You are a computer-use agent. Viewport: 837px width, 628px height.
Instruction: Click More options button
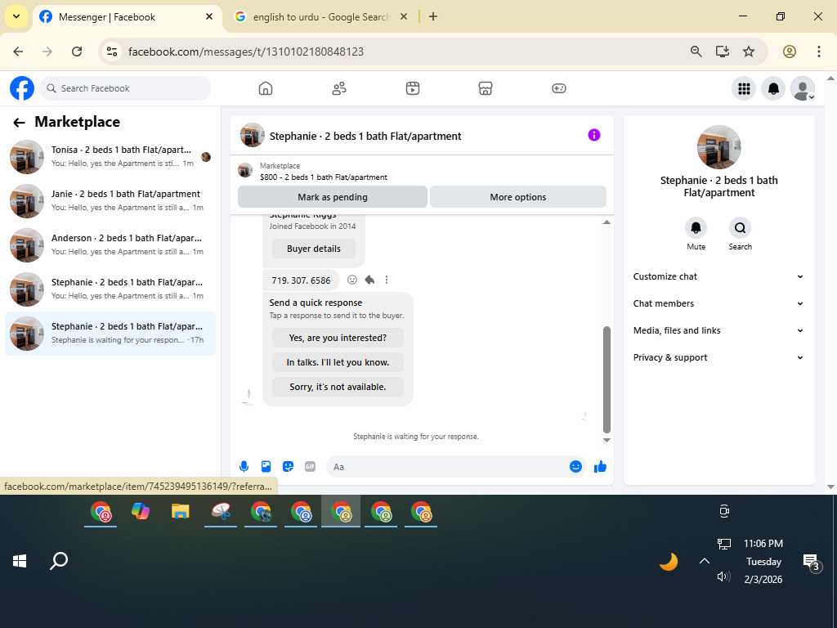click(x=517, y=197)
